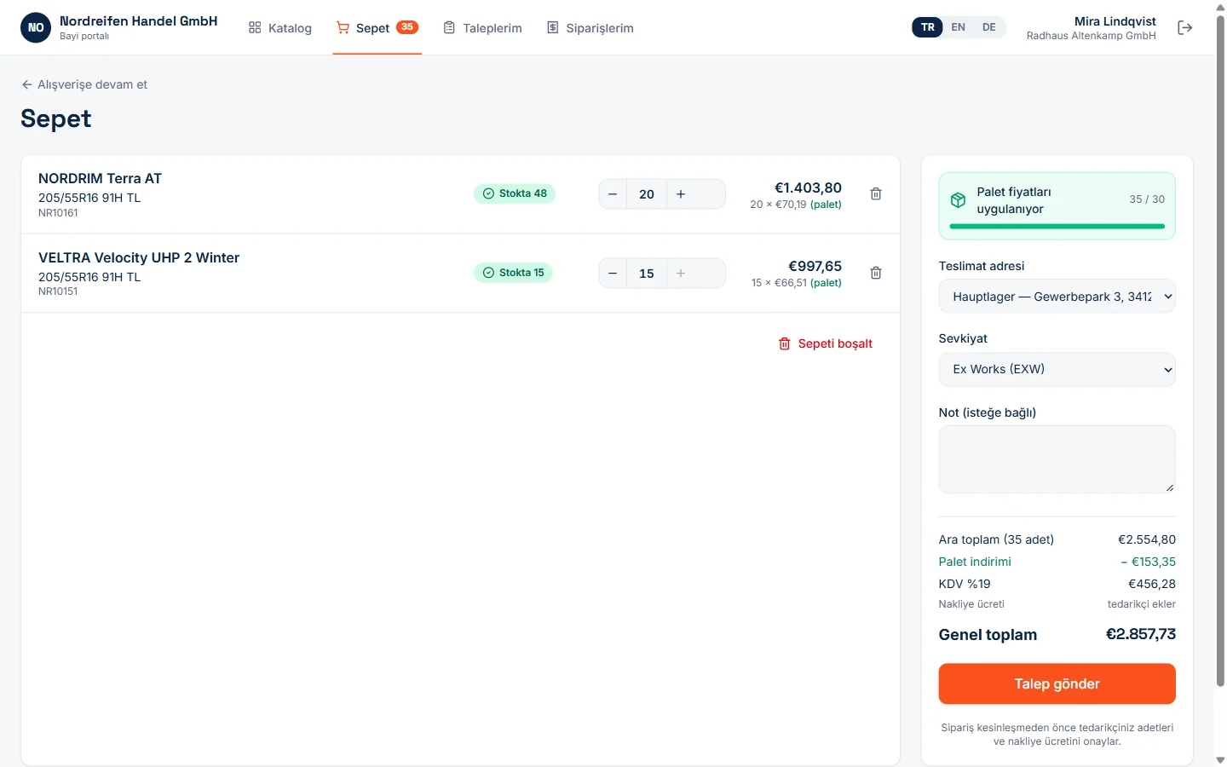Open the Teslimat adresi dropdown
The width and height of the screenshot is (1227, 767).
(x=1057, y=297)
